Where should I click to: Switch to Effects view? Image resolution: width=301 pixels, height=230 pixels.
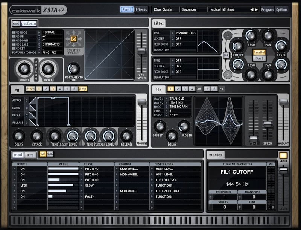point(141,10)
